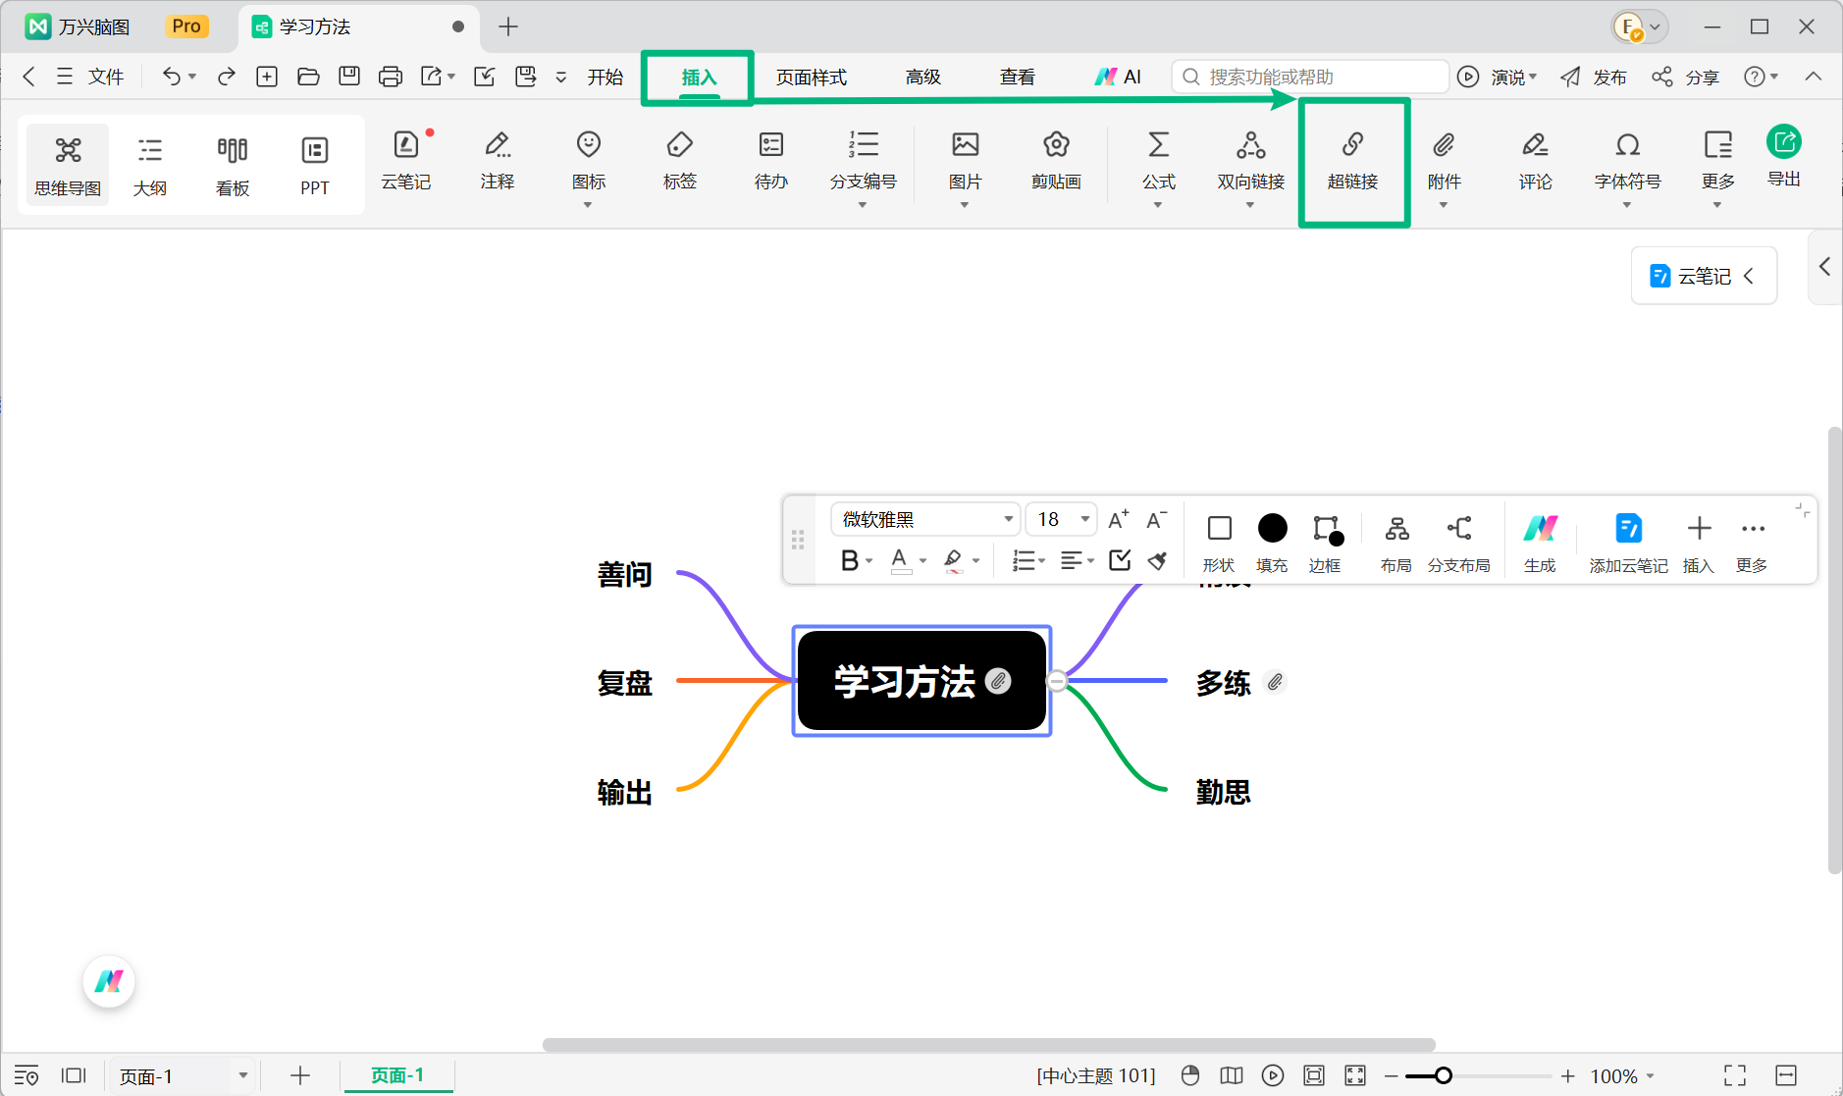Toggle the right side panel arrow
Screen dimensions: 1843x1096
click(1824, 266)
